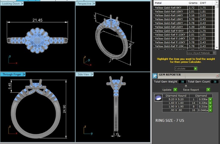Click green arrow for 0.044tw diamond row
This screenshot has width=220, height=144.
click(x=210, y=110)
